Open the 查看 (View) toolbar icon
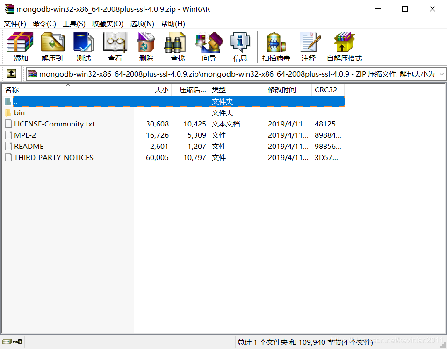 tap(115, 42)
